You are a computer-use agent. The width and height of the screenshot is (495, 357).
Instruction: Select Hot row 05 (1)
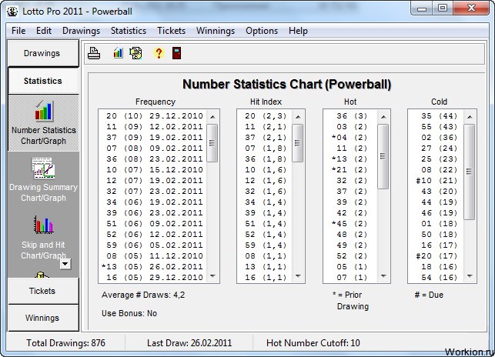coord(351,266)
